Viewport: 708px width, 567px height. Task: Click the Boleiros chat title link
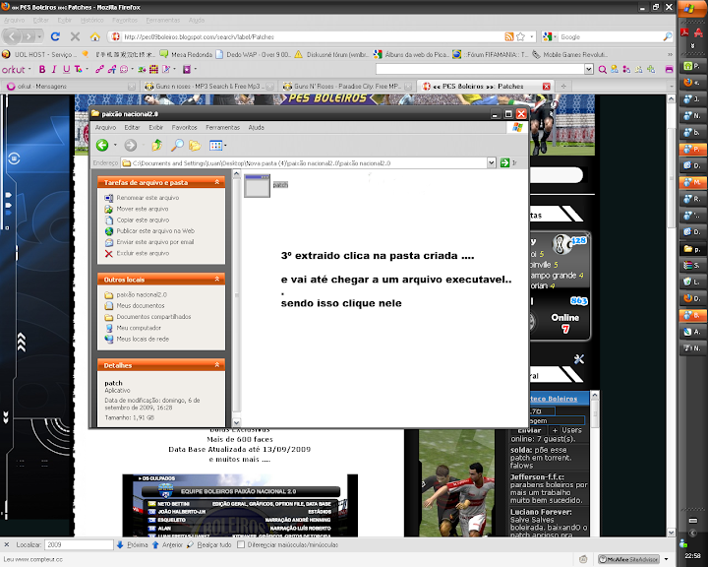(x=554, y=399)
